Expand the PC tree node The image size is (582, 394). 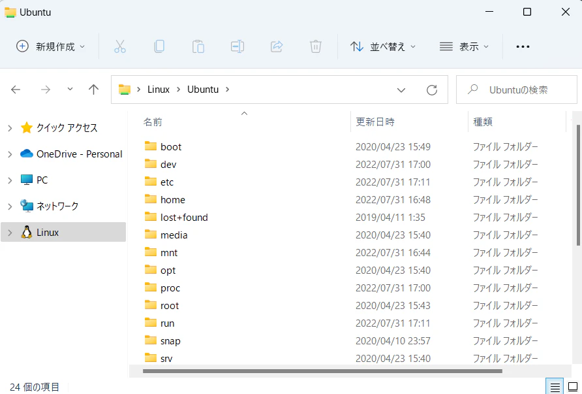pos(10,180)
